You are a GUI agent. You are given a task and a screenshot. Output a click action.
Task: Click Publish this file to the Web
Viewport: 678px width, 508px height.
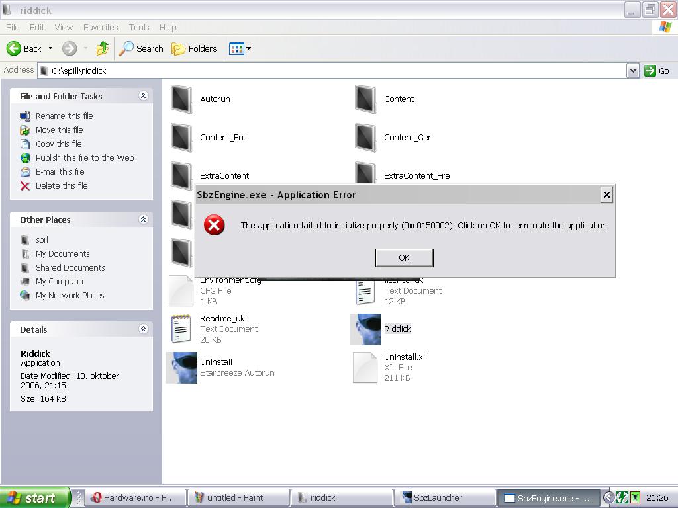[x=85, y=157]
